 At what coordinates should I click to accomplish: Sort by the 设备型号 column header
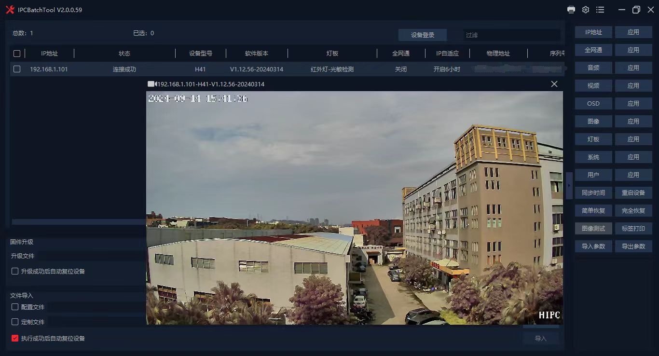[200, 54]
